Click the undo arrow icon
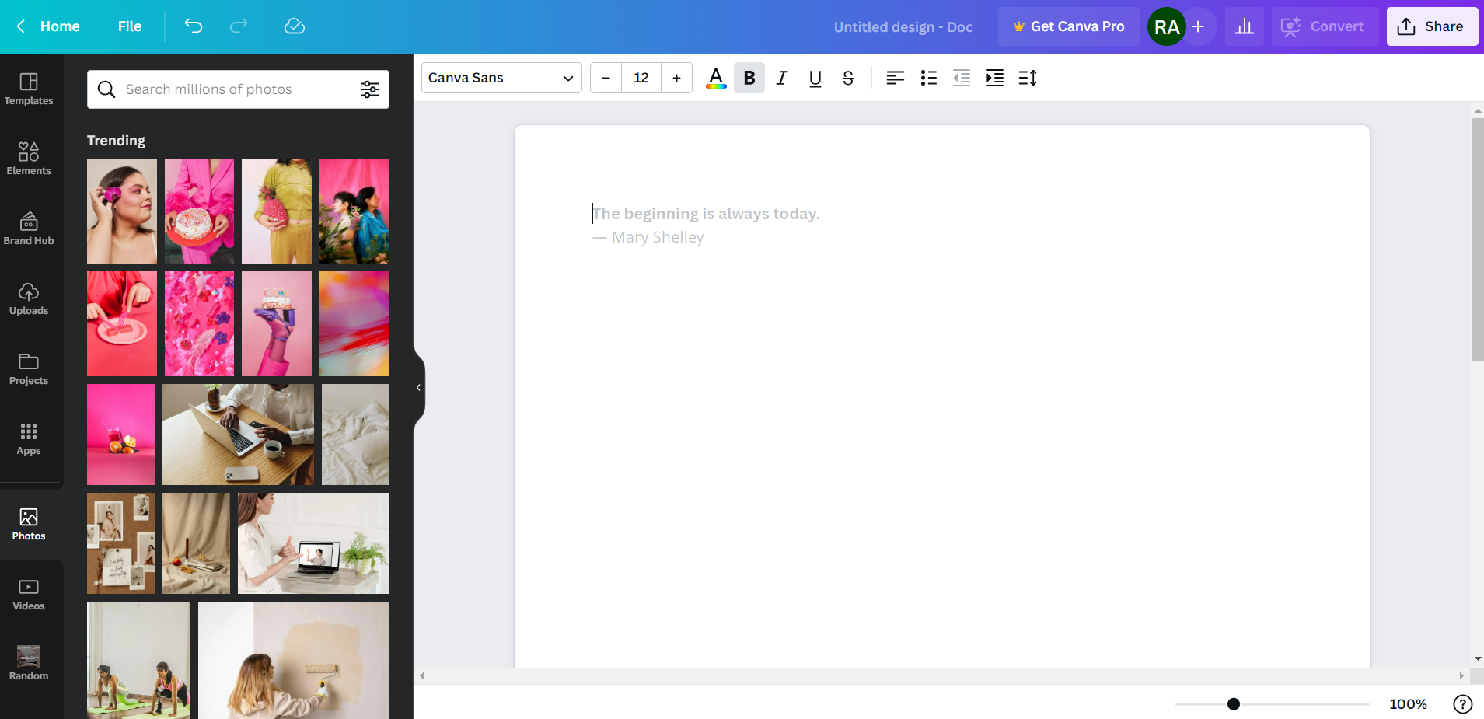The height and width of the screenshot is (719, 1484). [194, 26]
